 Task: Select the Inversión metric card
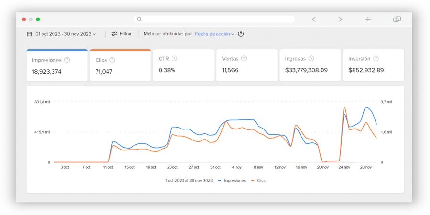(374, 65)
